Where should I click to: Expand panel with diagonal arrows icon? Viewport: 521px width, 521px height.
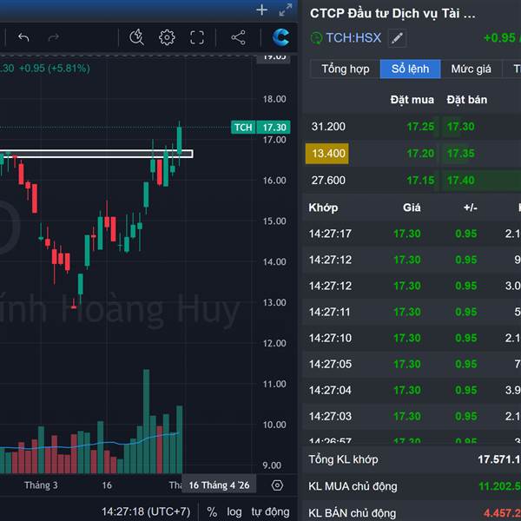click(286, 10)
